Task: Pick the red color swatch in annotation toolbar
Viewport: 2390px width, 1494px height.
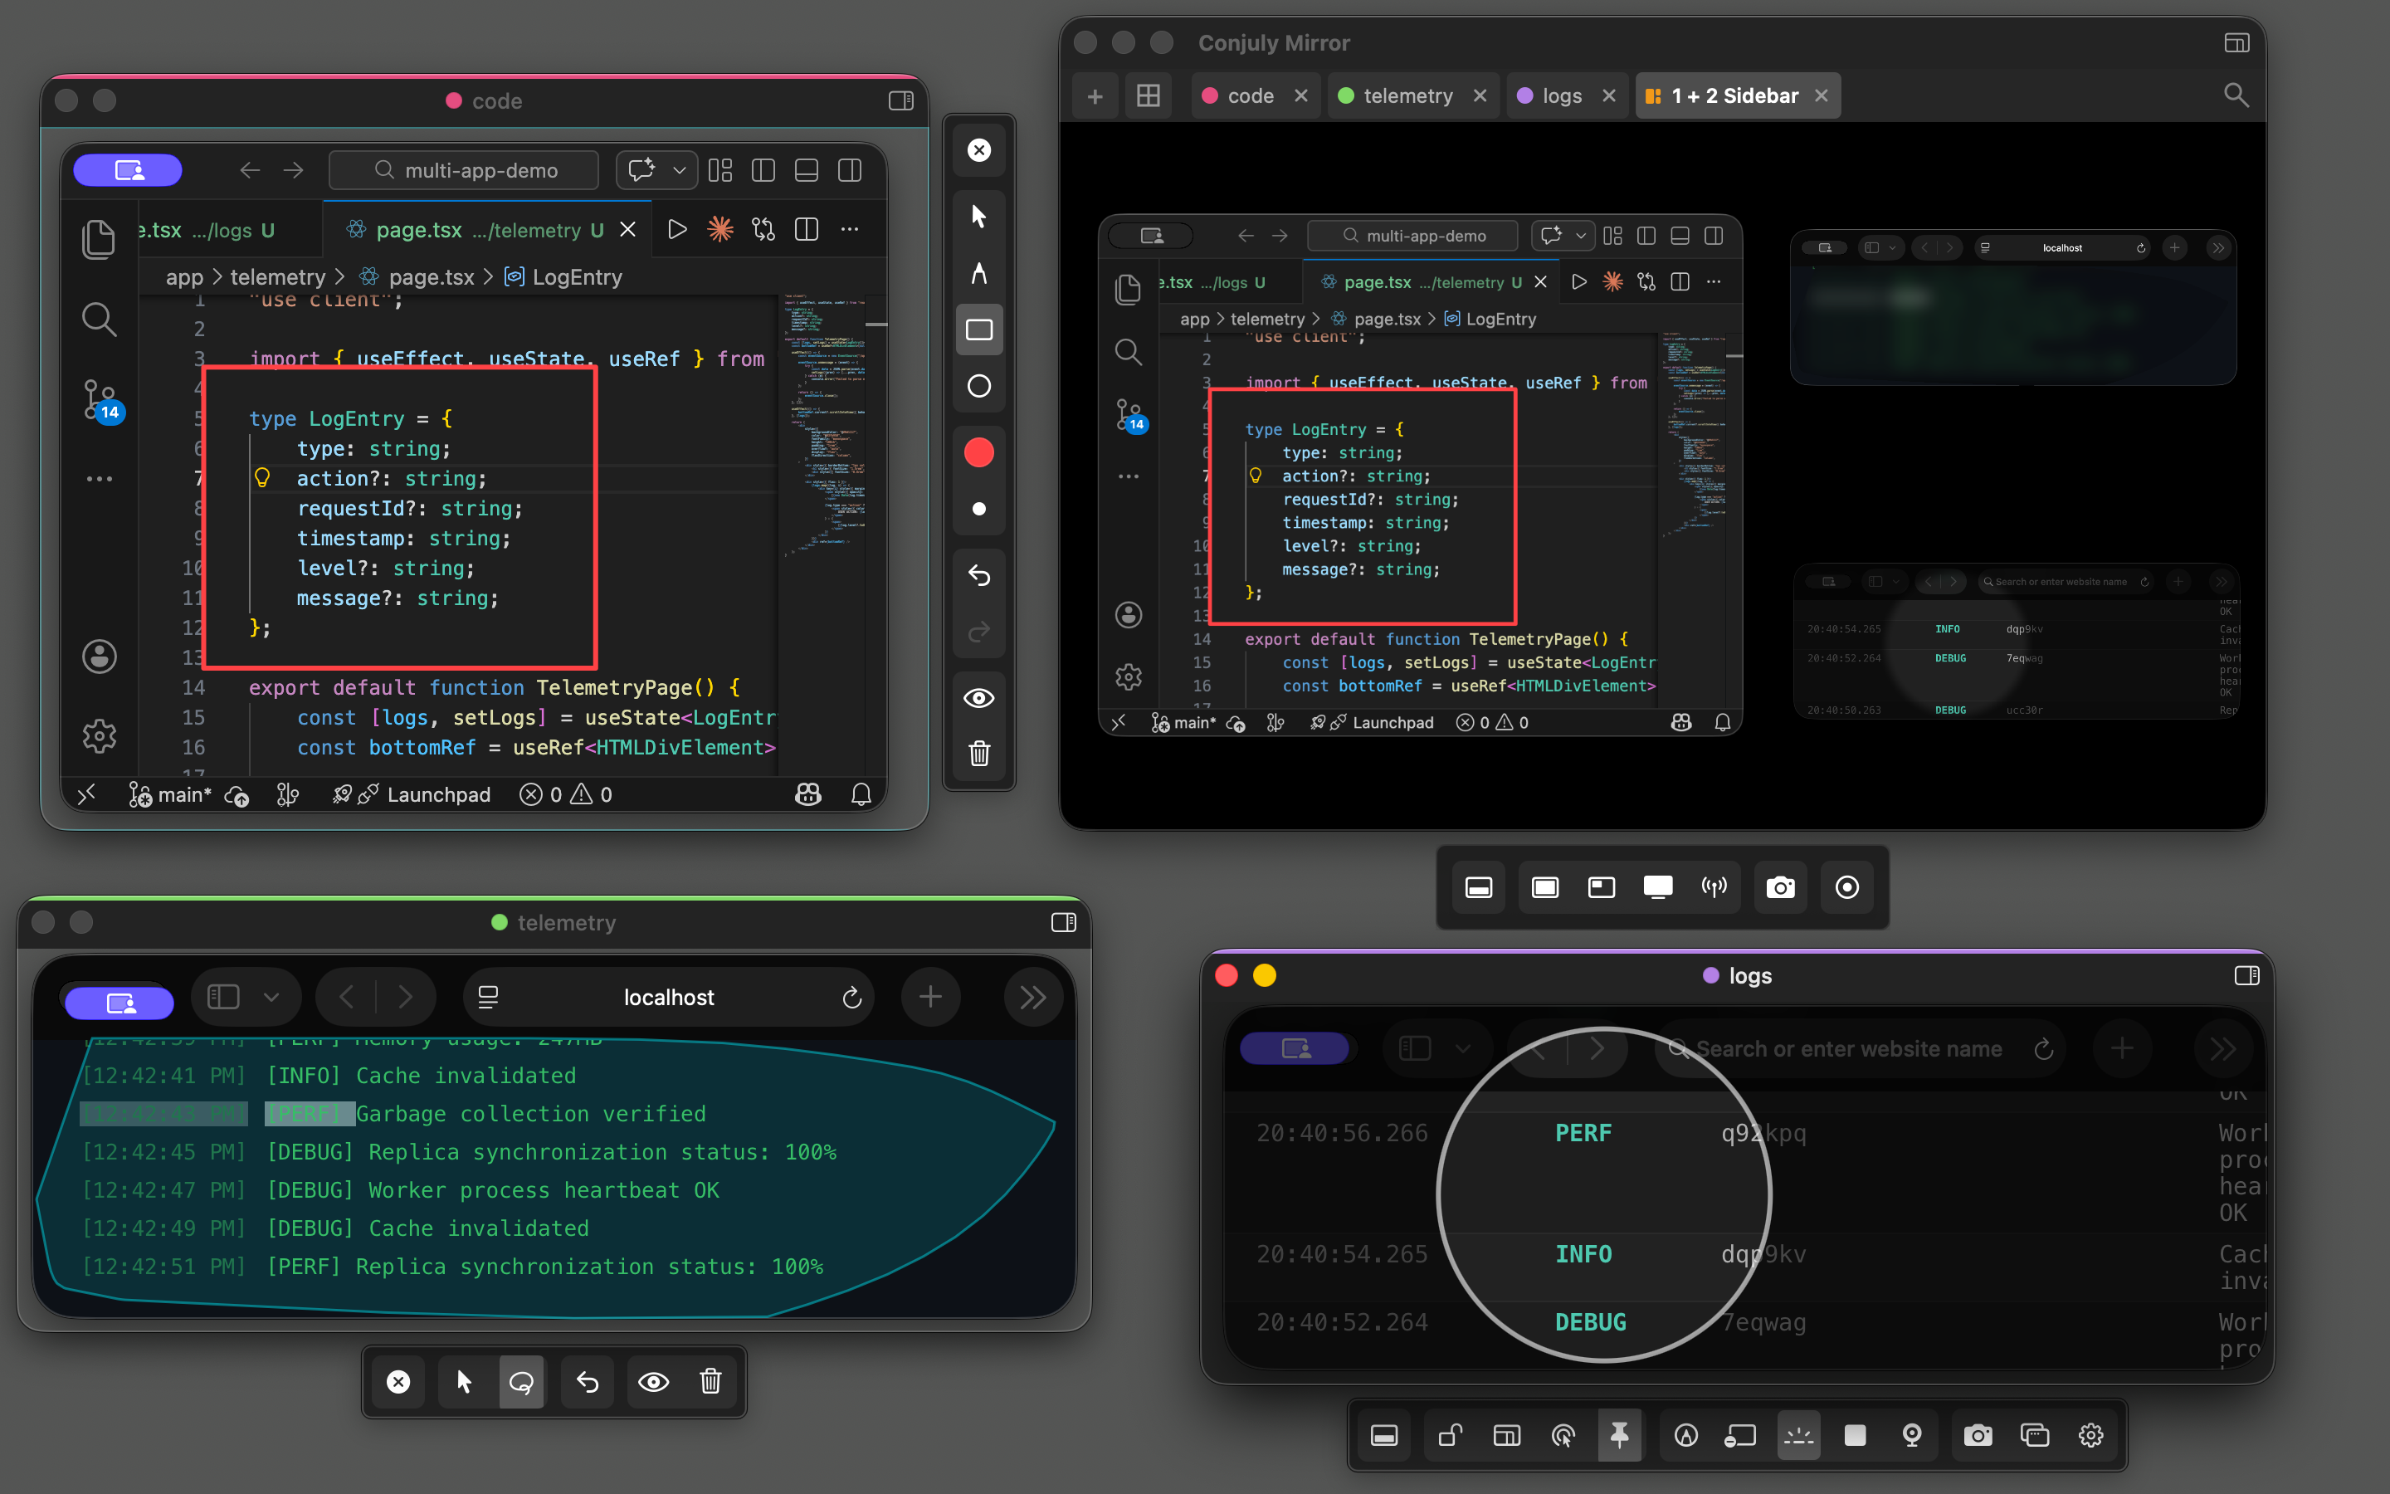Action: [x=978, y=452]
